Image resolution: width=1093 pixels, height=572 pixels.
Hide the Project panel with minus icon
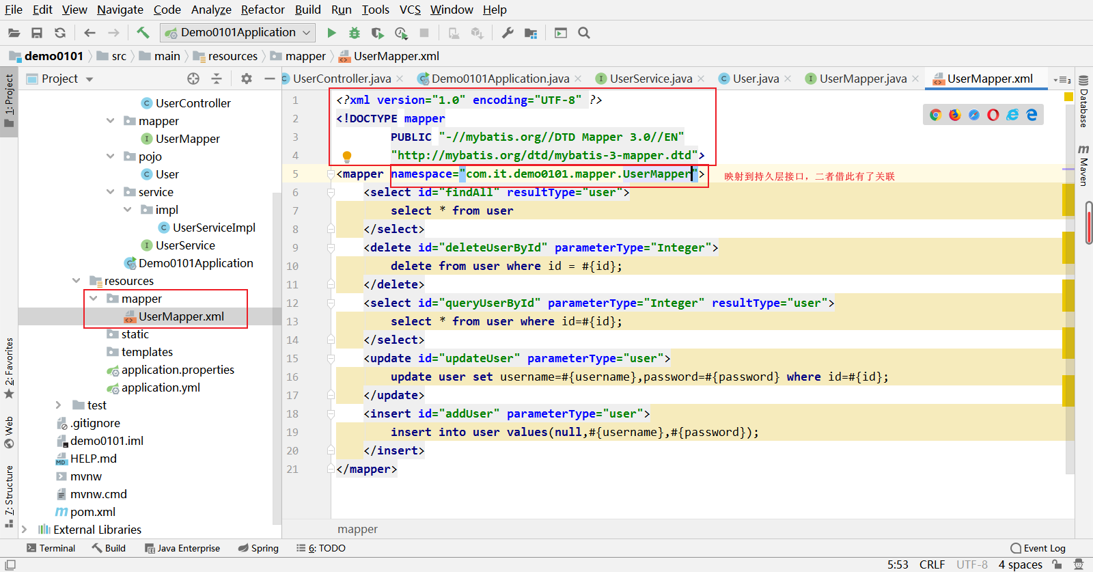tap(270, 79)
